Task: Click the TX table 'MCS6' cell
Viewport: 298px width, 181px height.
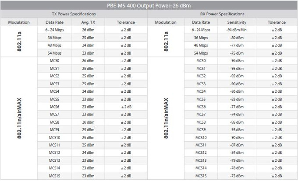Action: (54, 107)
